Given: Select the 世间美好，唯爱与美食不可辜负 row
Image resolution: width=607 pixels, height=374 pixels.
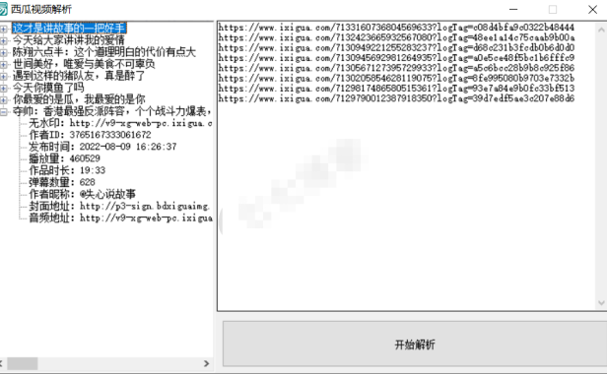Looking at the screenshot, I should (84, 64).
